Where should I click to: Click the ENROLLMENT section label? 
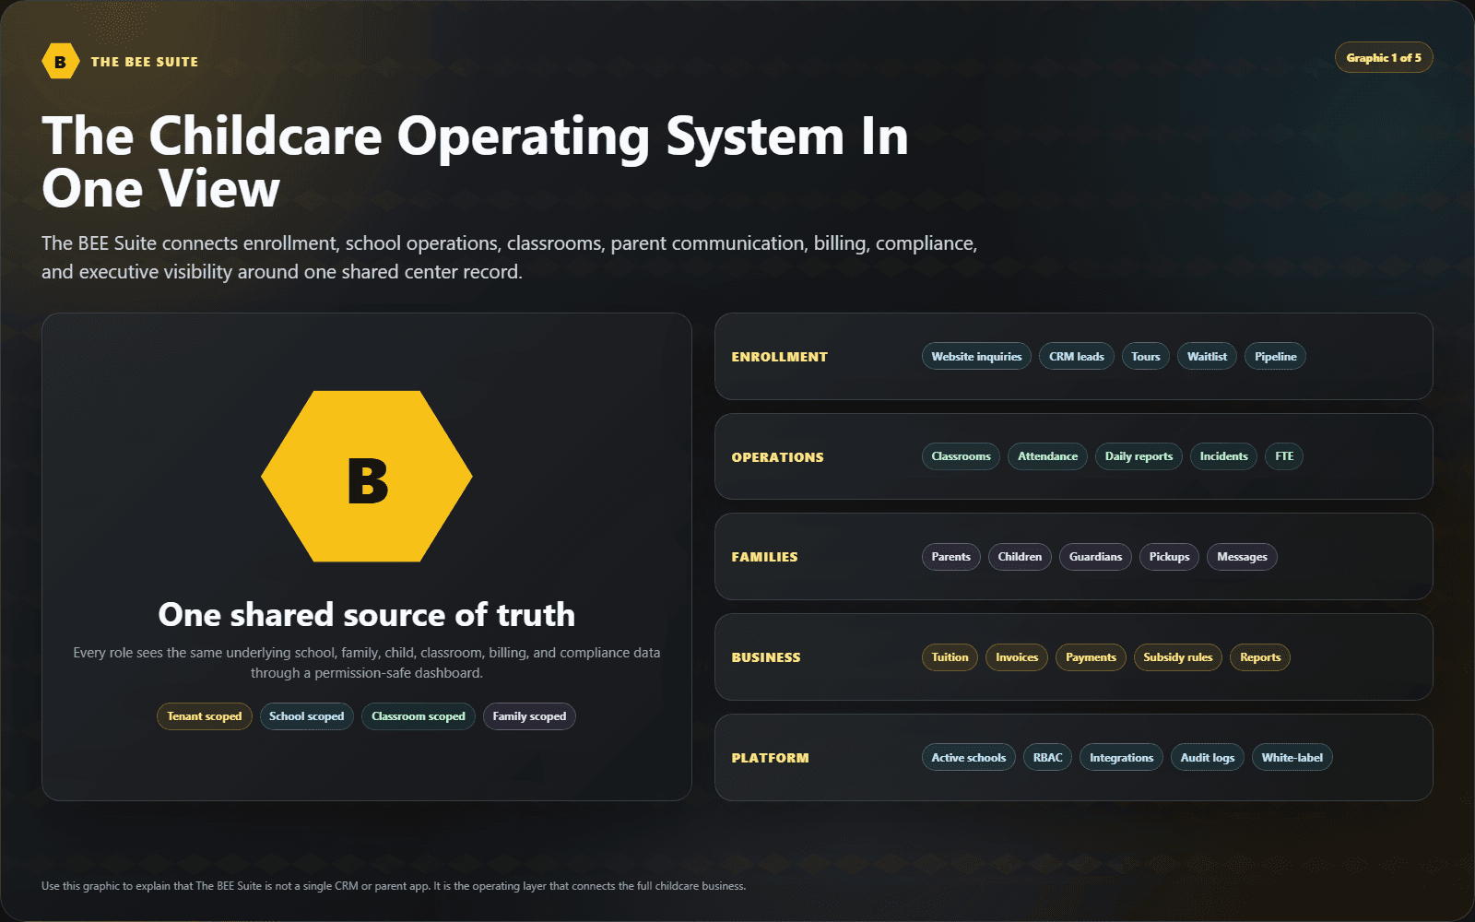pyautogui.click(x=780, y=357)
